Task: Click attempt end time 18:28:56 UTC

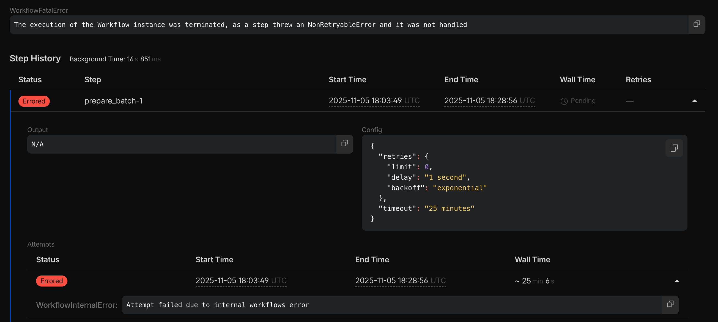Action: coord(400,280)
